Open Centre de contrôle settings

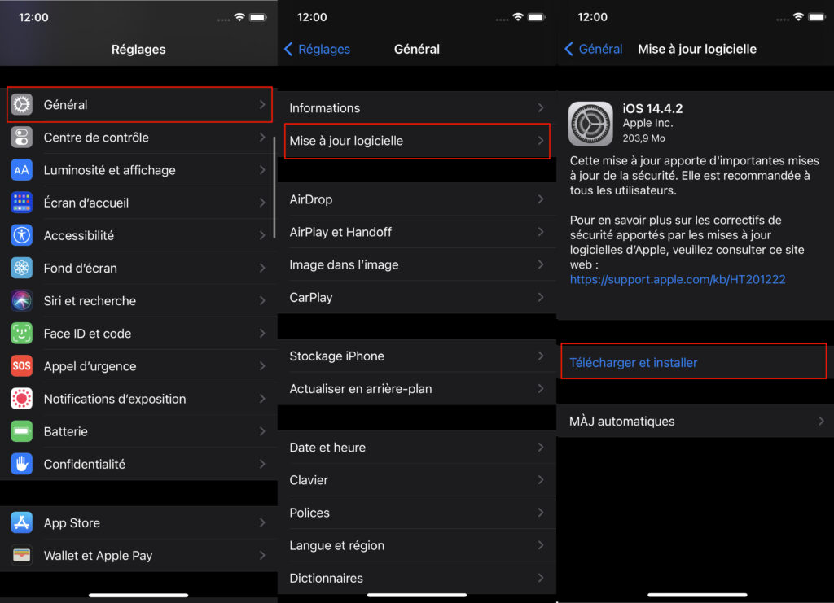click(139, 137)
